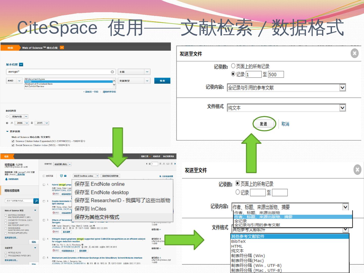Collapse the Web of Science 类别 filter section
364x273 pixels.
(35, 210)
